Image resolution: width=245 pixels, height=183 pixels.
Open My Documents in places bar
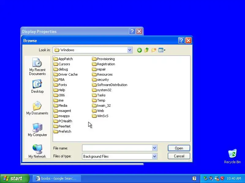37,108
